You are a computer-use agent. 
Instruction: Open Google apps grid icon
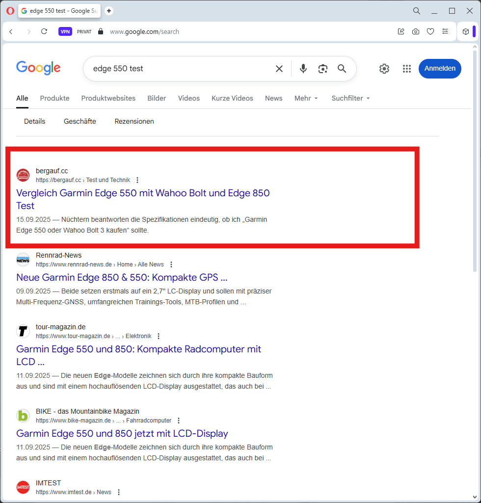pyautogui.click(x=406, y=69)
